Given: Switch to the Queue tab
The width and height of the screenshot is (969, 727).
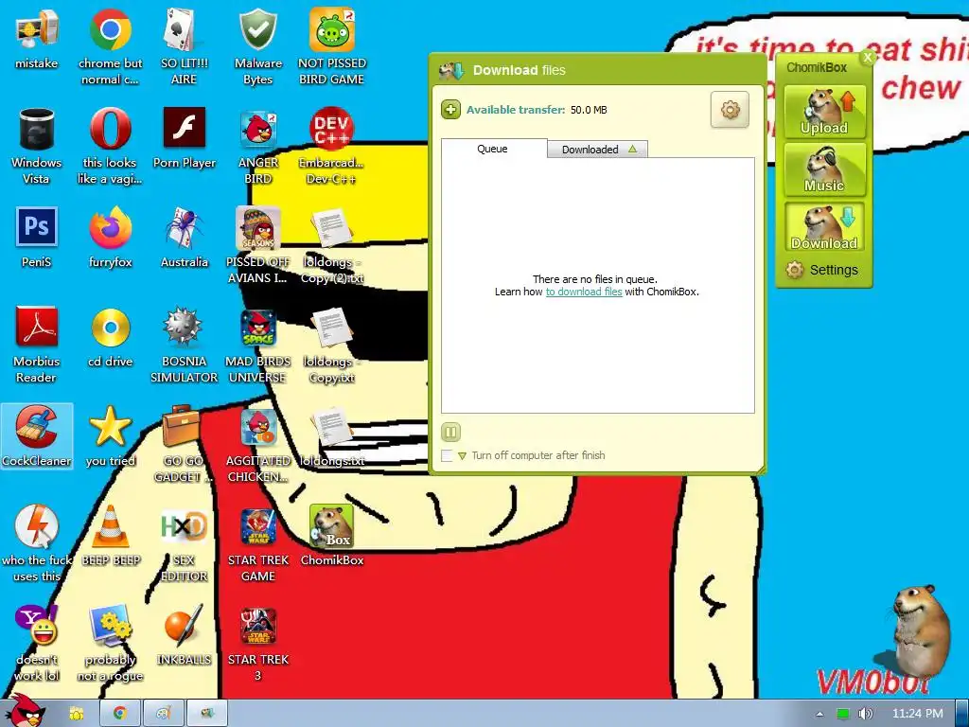Looking at the screenshot, I should [493, 149].
